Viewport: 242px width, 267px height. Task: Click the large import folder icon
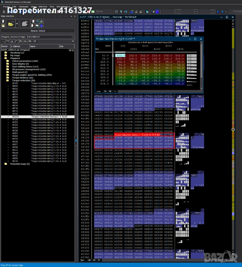pyautogui.click(x=25, y=24)
